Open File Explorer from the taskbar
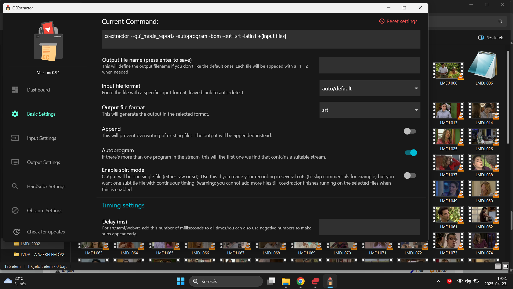 tap(286, 281)
